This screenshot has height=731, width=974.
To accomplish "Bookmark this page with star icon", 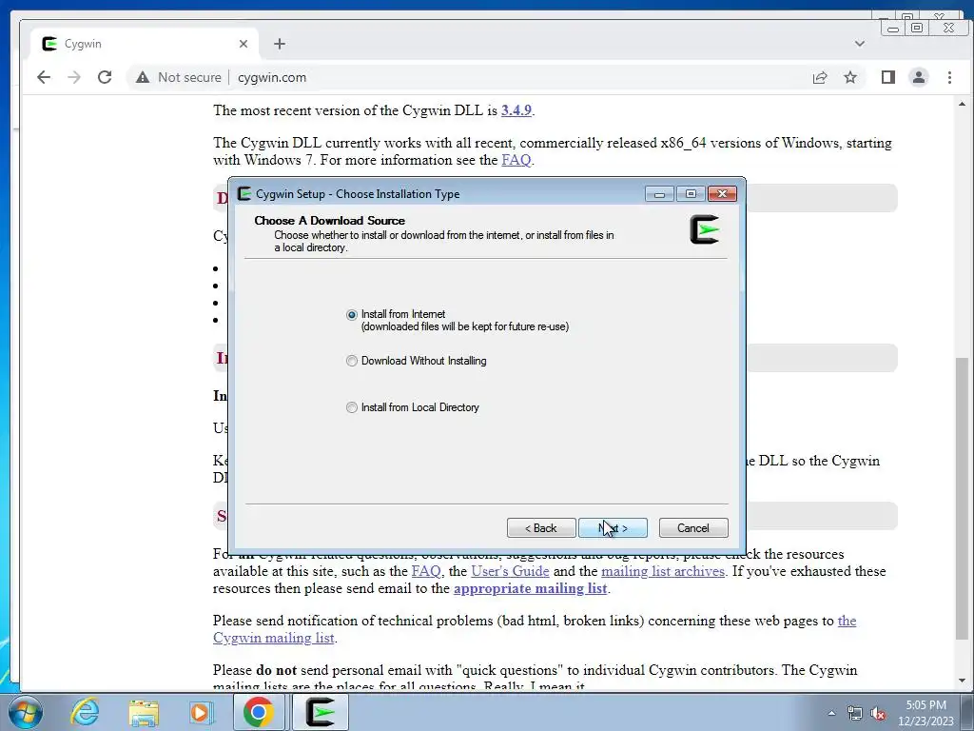I will (x=850, y=77).
